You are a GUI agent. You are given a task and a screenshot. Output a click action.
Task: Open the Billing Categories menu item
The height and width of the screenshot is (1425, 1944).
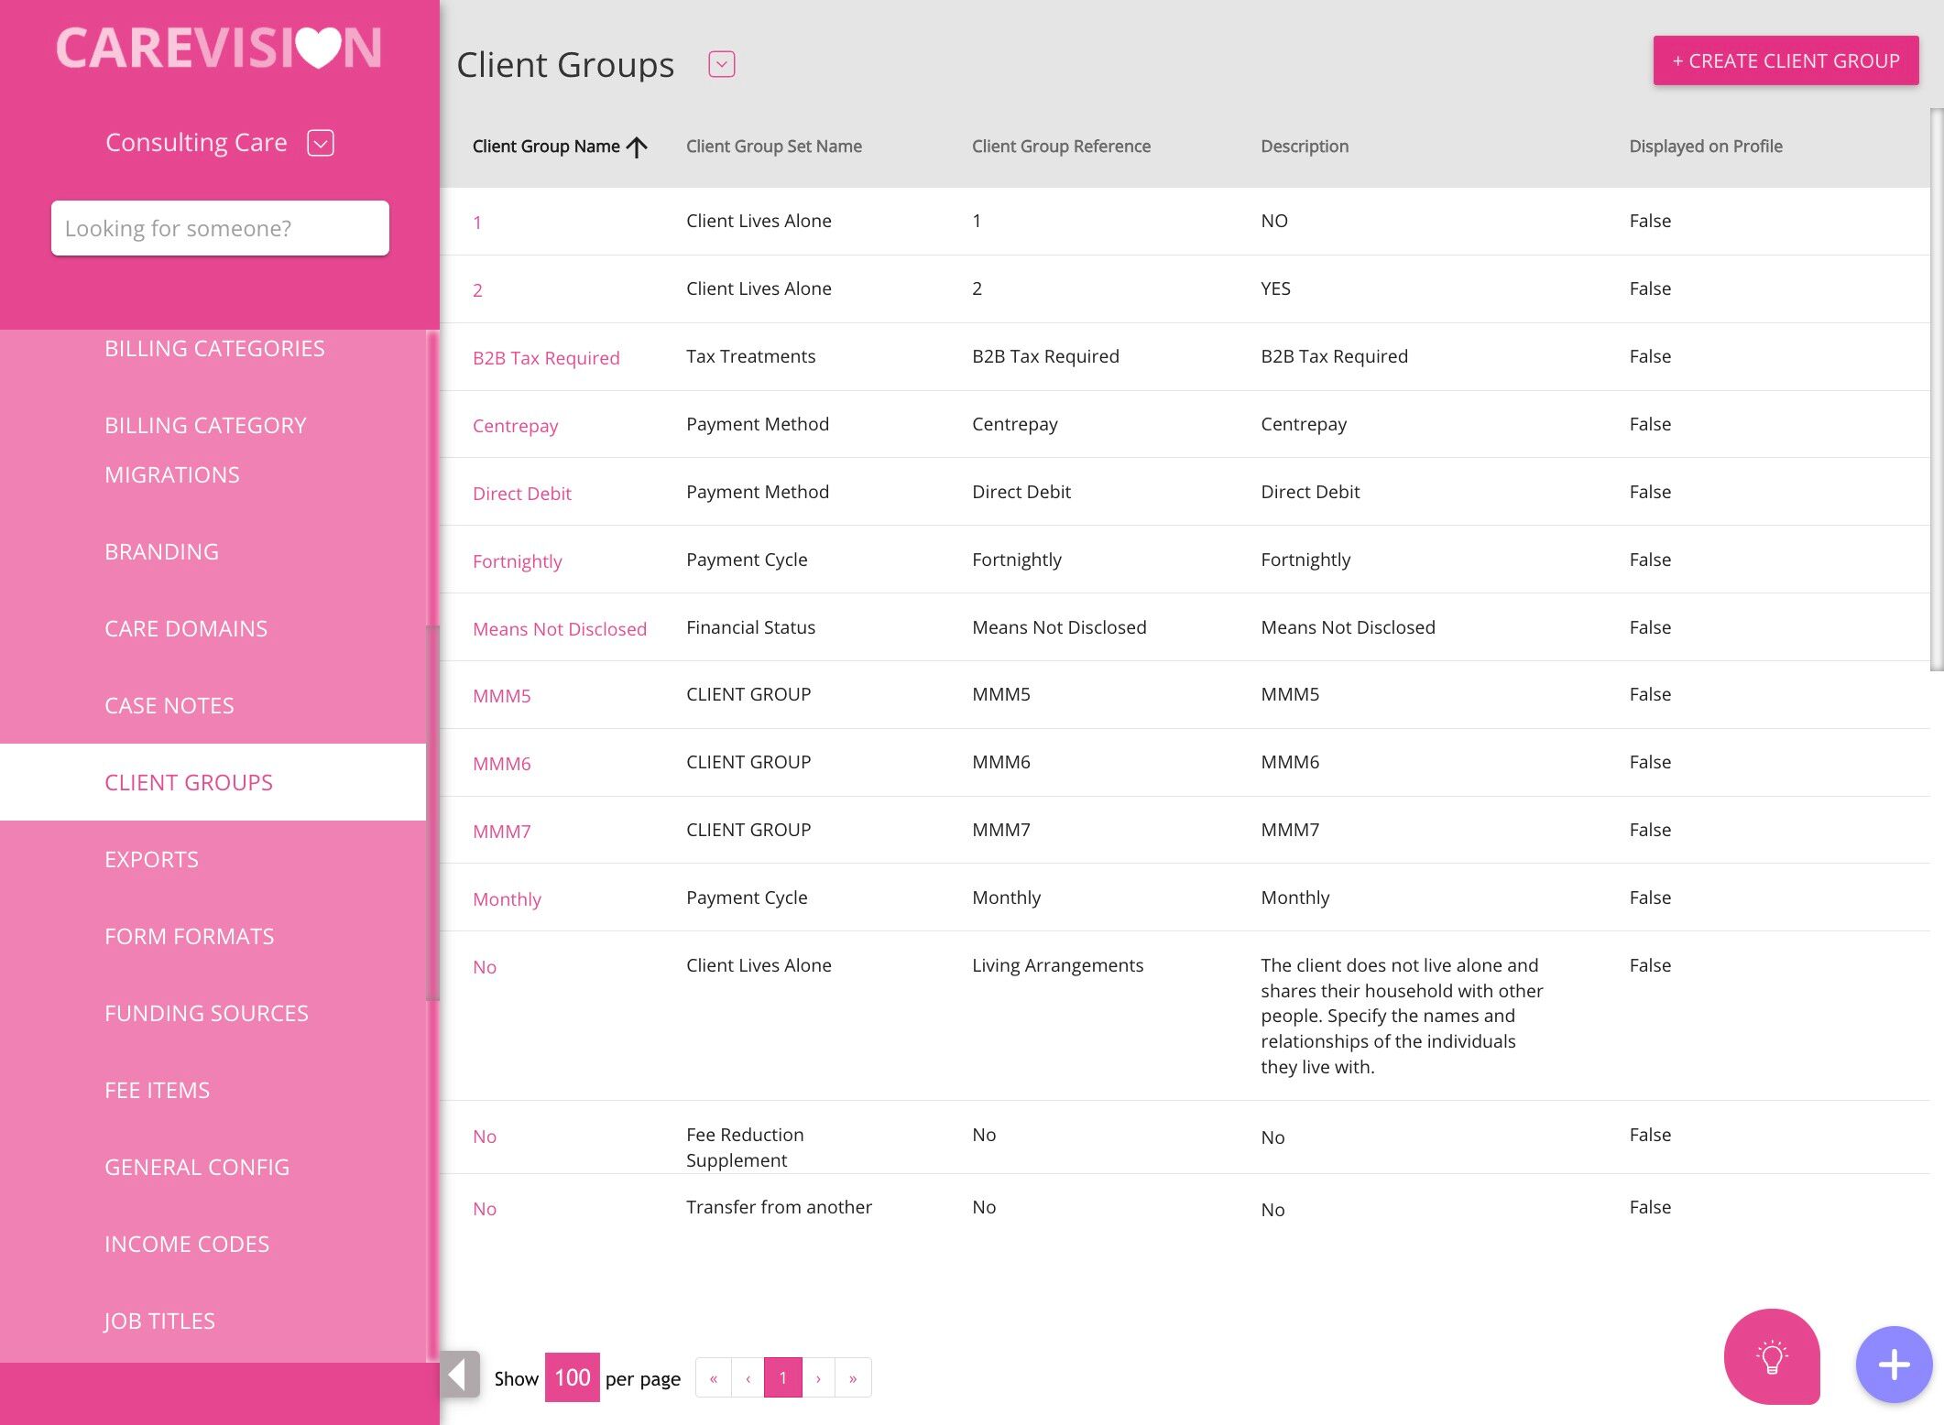214,349
